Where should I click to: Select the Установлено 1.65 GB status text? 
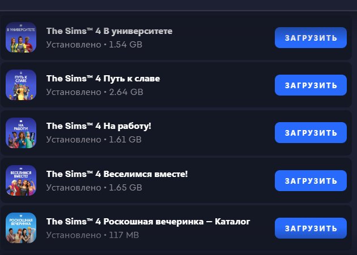pyautogui.click(x=94, y=188)
